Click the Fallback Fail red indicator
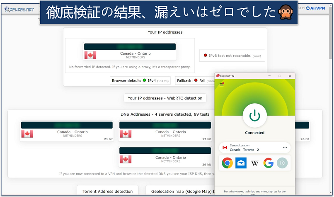 (x=196, y=80)
